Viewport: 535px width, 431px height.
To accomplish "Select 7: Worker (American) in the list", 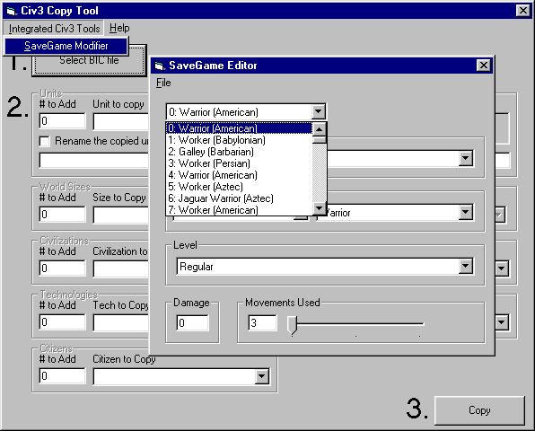I will [239, 209].
